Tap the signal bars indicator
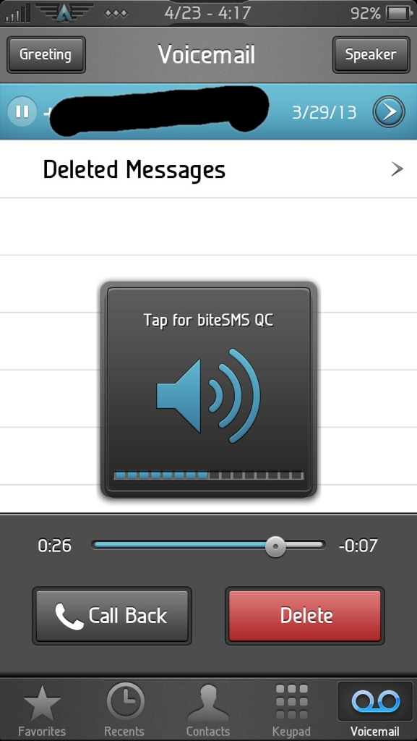Screen dimensions: 417x741 (18, 14)
